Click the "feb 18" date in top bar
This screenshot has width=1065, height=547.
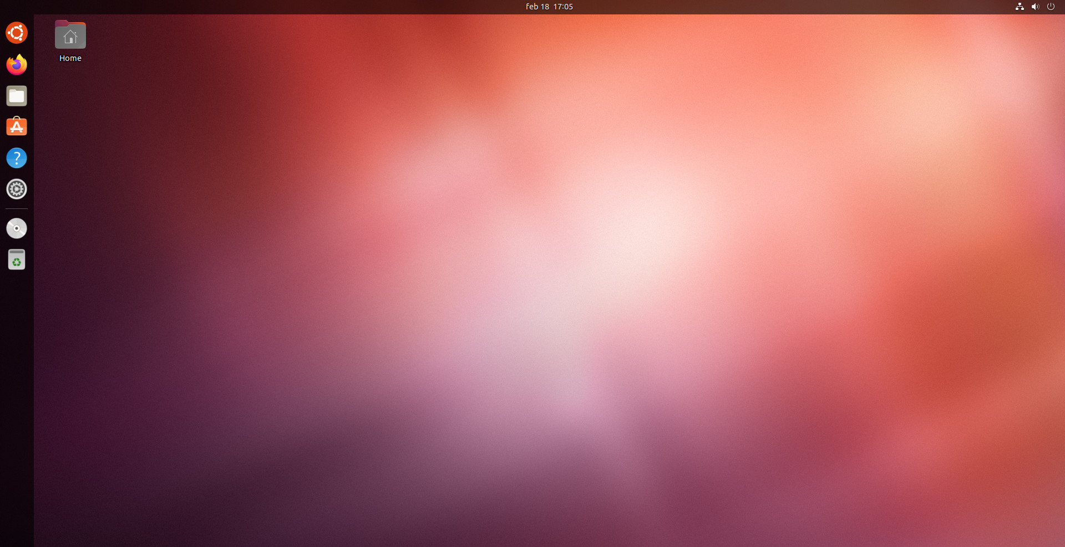point(537,7)
